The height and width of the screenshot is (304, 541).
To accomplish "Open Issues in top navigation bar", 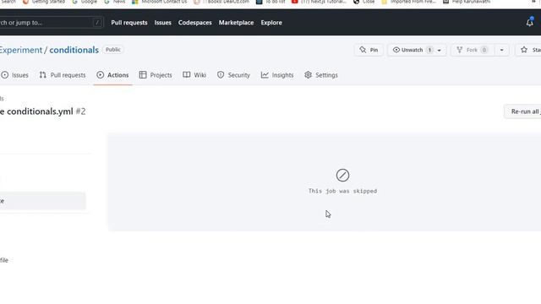I will [x=162, y=23].
